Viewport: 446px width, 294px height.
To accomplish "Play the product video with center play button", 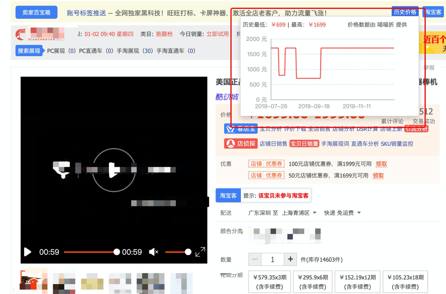I will point(114,170).
